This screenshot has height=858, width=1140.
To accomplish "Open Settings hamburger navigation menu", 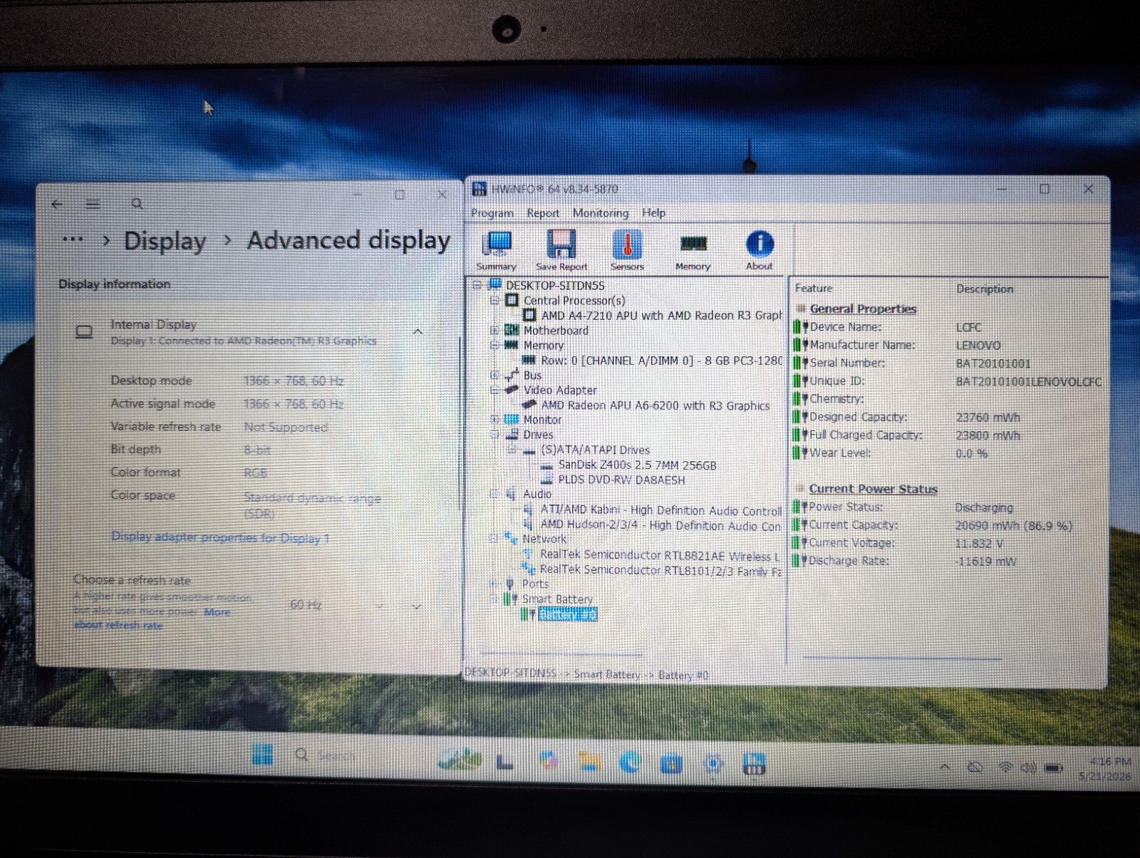I will (93, 205).
